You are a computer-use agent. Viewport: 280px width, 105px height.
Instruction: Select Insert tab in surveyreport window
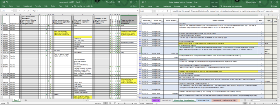click(x=19, y=6)
